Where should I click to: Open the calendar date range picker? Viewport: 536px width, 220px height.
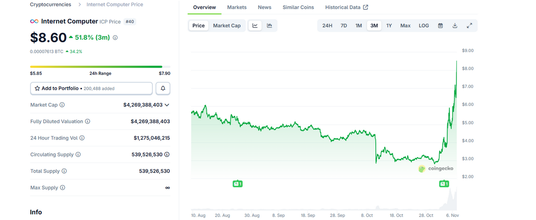[x=440, y=26]
